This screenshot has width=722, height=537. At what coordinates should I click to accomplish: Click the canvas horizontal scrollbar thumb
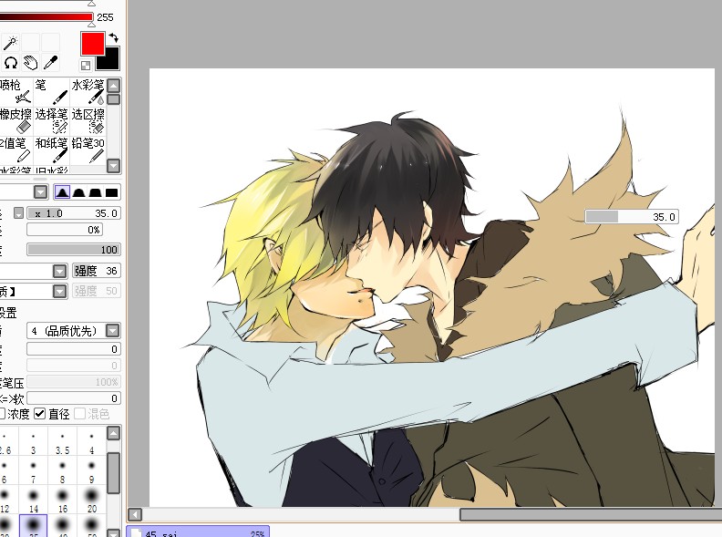point(591,514)
